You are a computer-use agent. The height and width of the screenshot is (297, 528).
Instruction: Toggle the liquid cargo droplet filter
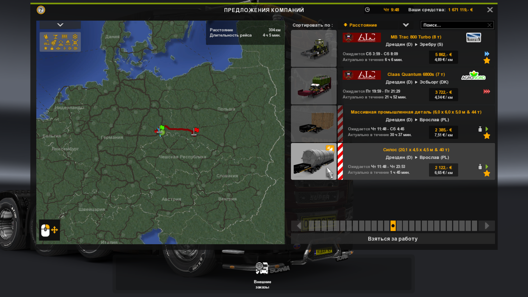click(x=46, y=36)
